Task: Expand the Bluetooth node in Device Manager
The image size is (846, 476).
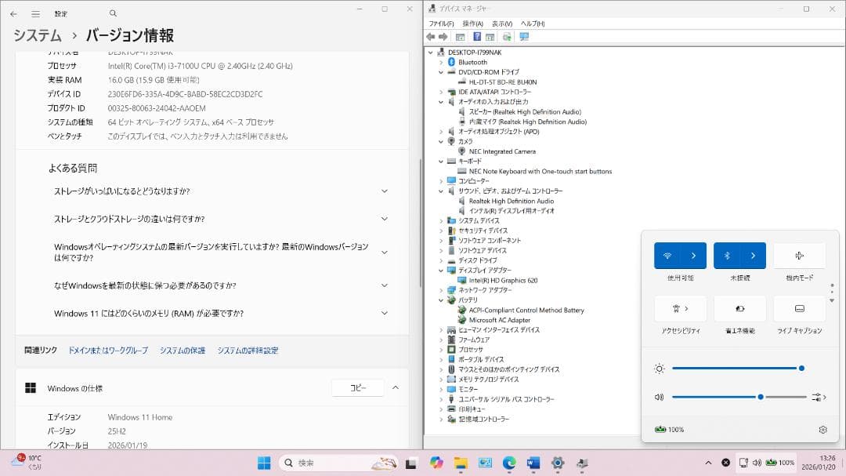Action: coord(439,62)
